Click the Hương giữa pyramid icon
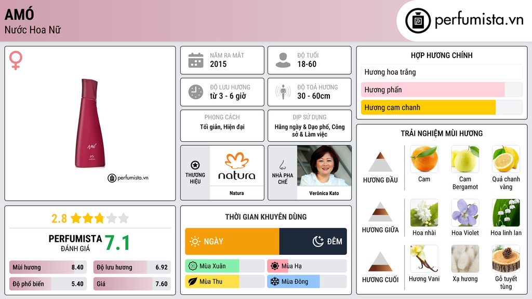The height and width of the screenshot is (299, 532). click(x=380, y=212)
